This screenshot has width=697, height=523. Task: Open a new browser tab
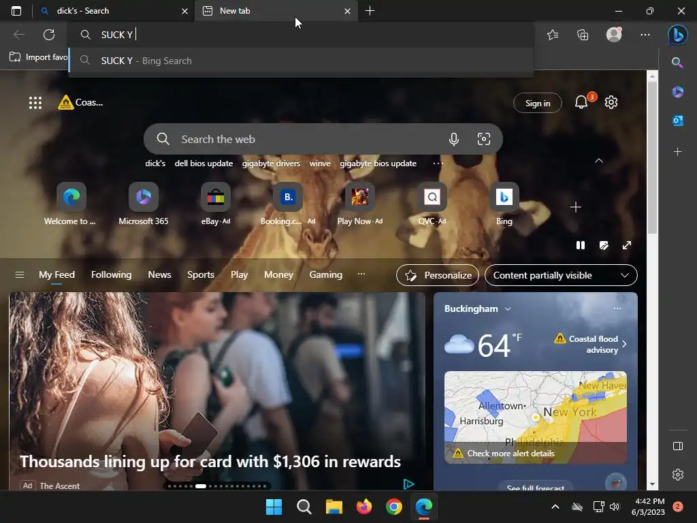(370, 11)
